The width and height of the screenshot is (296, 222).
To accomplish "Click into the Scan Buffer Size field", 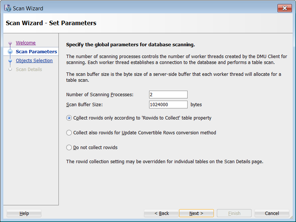I will (168, 105).
